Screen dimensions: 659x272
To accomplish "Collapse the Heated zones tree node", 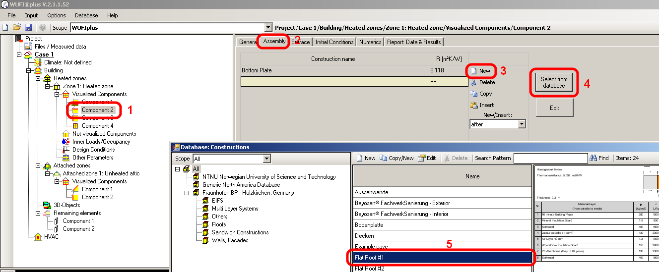I will click(38, 78).
